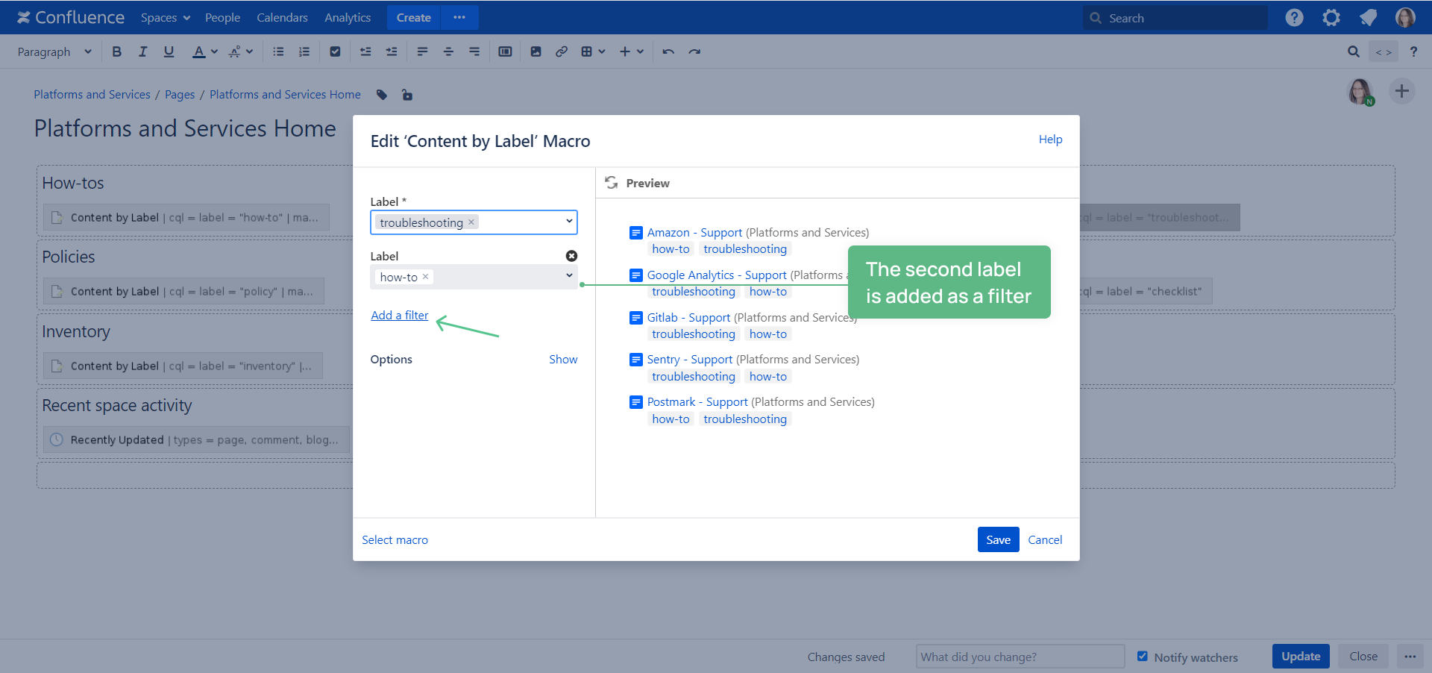Open the People menu item

point(222,17)
